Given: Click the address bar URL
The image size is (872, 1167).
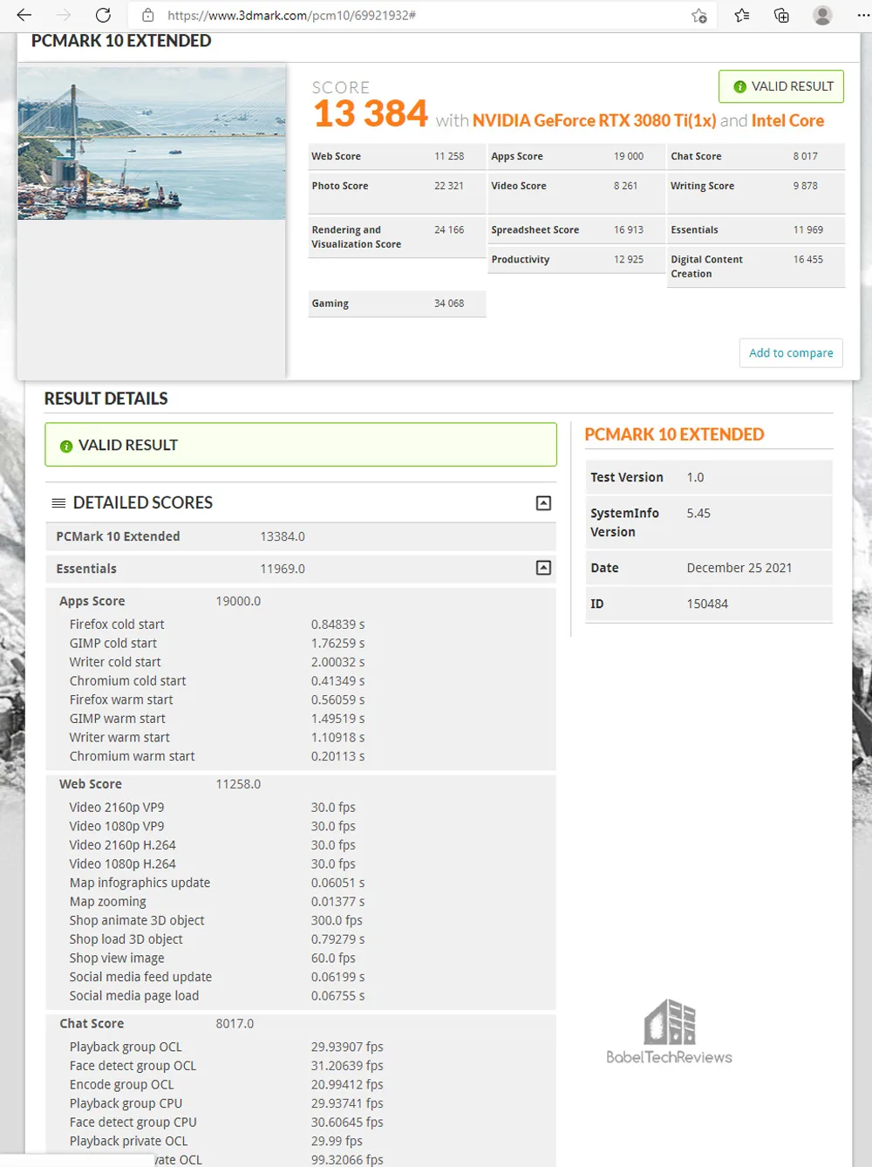Looking at the screenshot, I should (291, 15).
